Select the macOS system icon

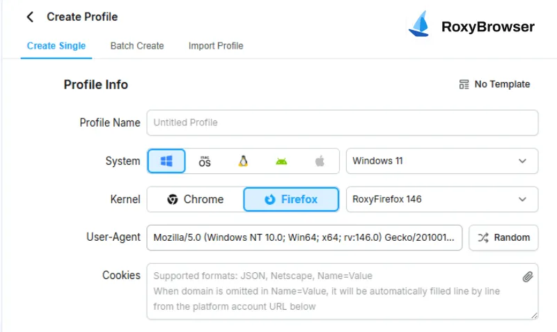tap(205, 161)
